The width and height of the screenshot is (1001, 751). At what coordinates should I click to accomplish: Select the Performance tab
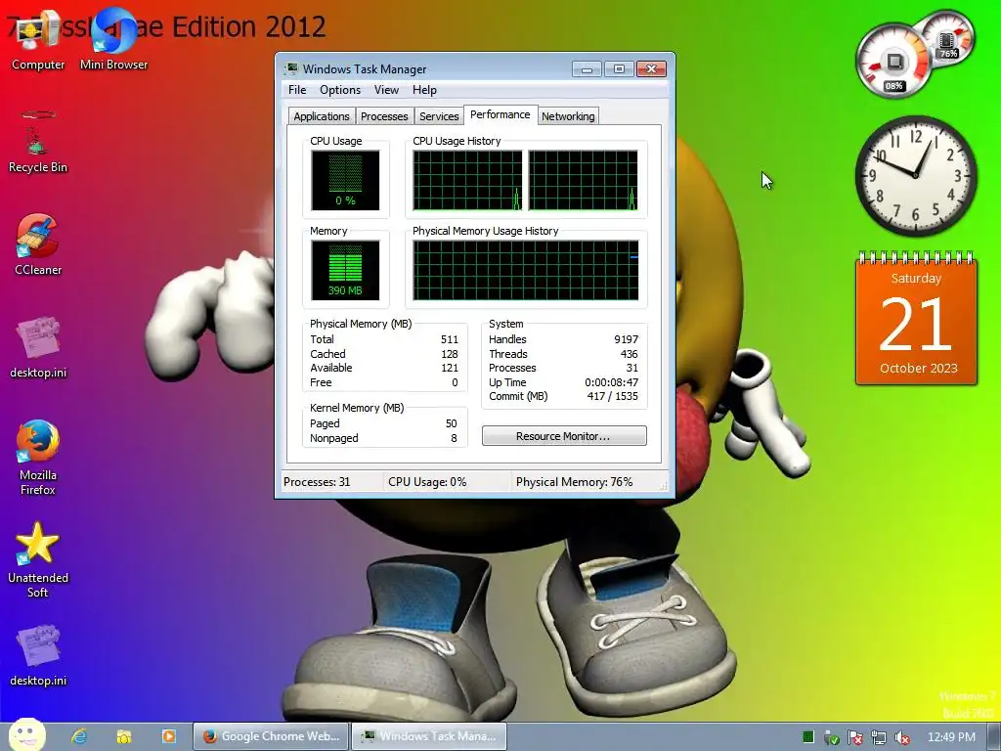point(500,114)
